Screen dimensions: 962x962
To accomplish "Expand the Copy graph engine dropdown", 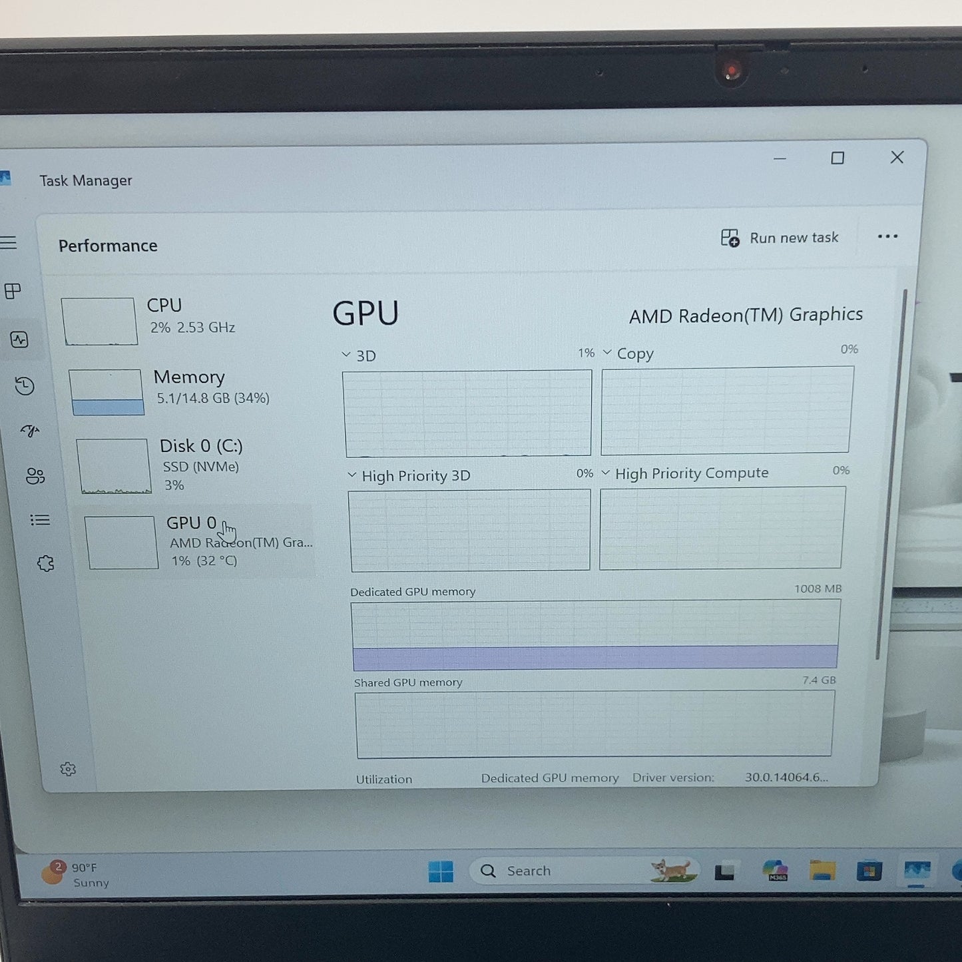I will pos(607,352).
